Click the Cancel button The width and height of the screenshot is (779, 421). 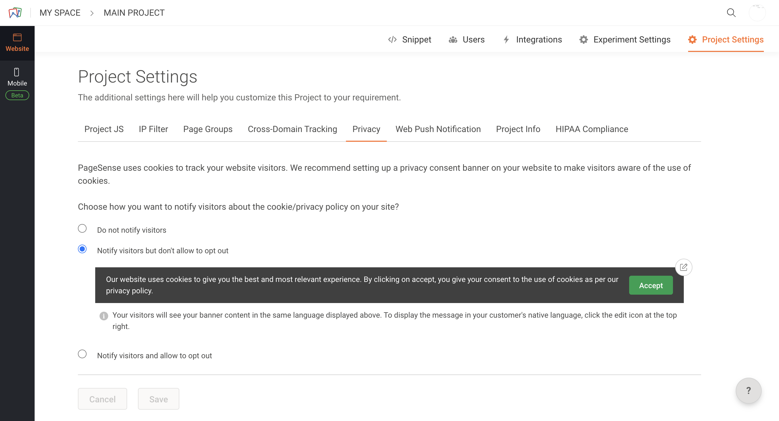[102, 399]
